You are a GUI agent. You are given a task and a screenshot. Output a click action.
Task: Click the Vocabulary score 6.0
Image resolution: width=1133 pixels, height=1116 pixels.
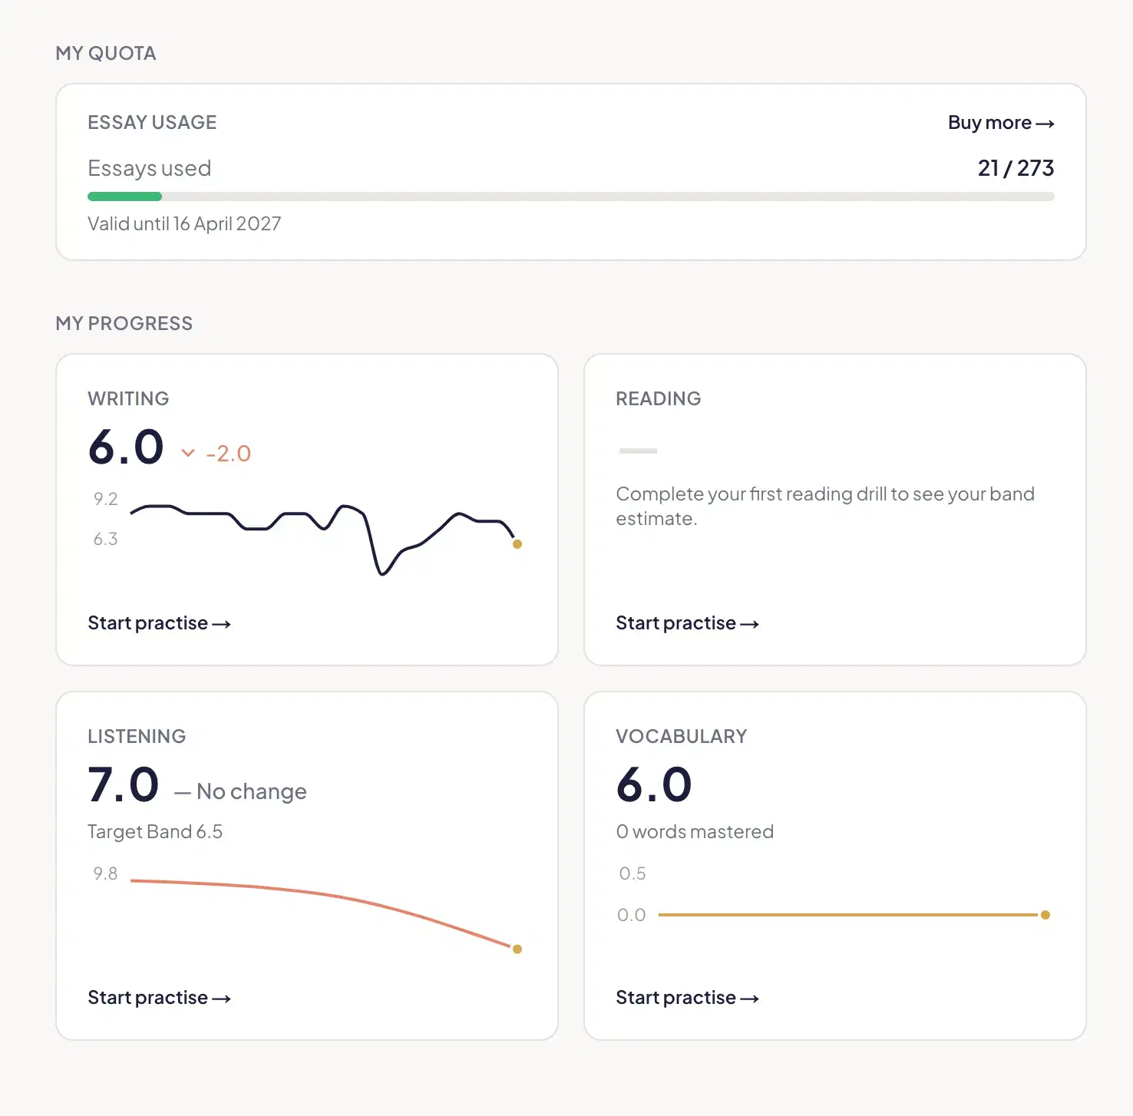(654, 785)
